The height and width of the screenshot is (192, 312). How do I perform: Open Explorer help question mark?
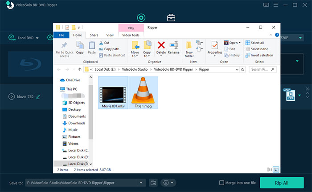[x=277, y=35]
